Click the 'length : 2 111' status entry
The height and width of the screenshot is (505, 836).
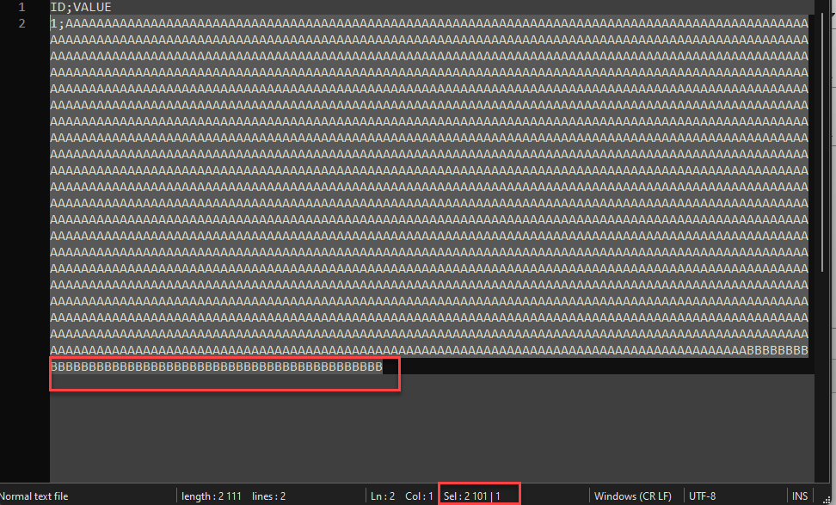(x=211, y=496)
